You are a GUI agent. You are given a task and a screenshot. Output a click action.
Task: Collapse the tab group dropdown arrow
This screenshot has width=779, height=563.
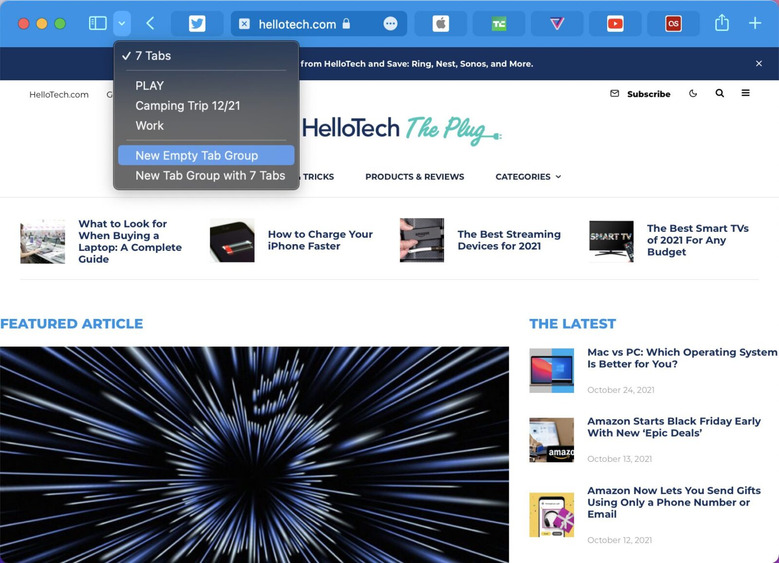(x=122, y=23)
